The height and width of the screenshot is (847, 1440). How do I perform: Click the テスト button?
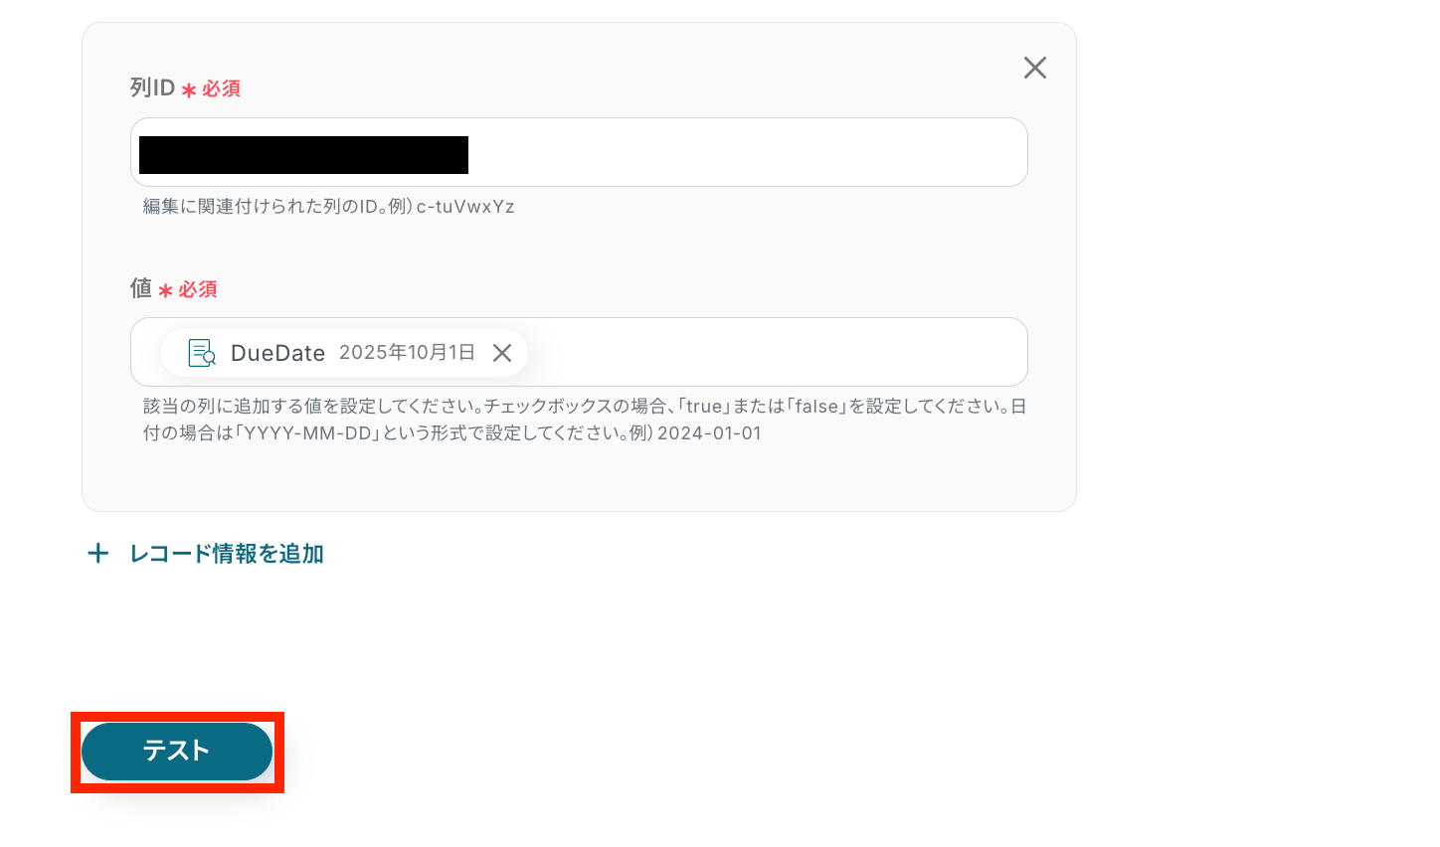pos(177,752)
